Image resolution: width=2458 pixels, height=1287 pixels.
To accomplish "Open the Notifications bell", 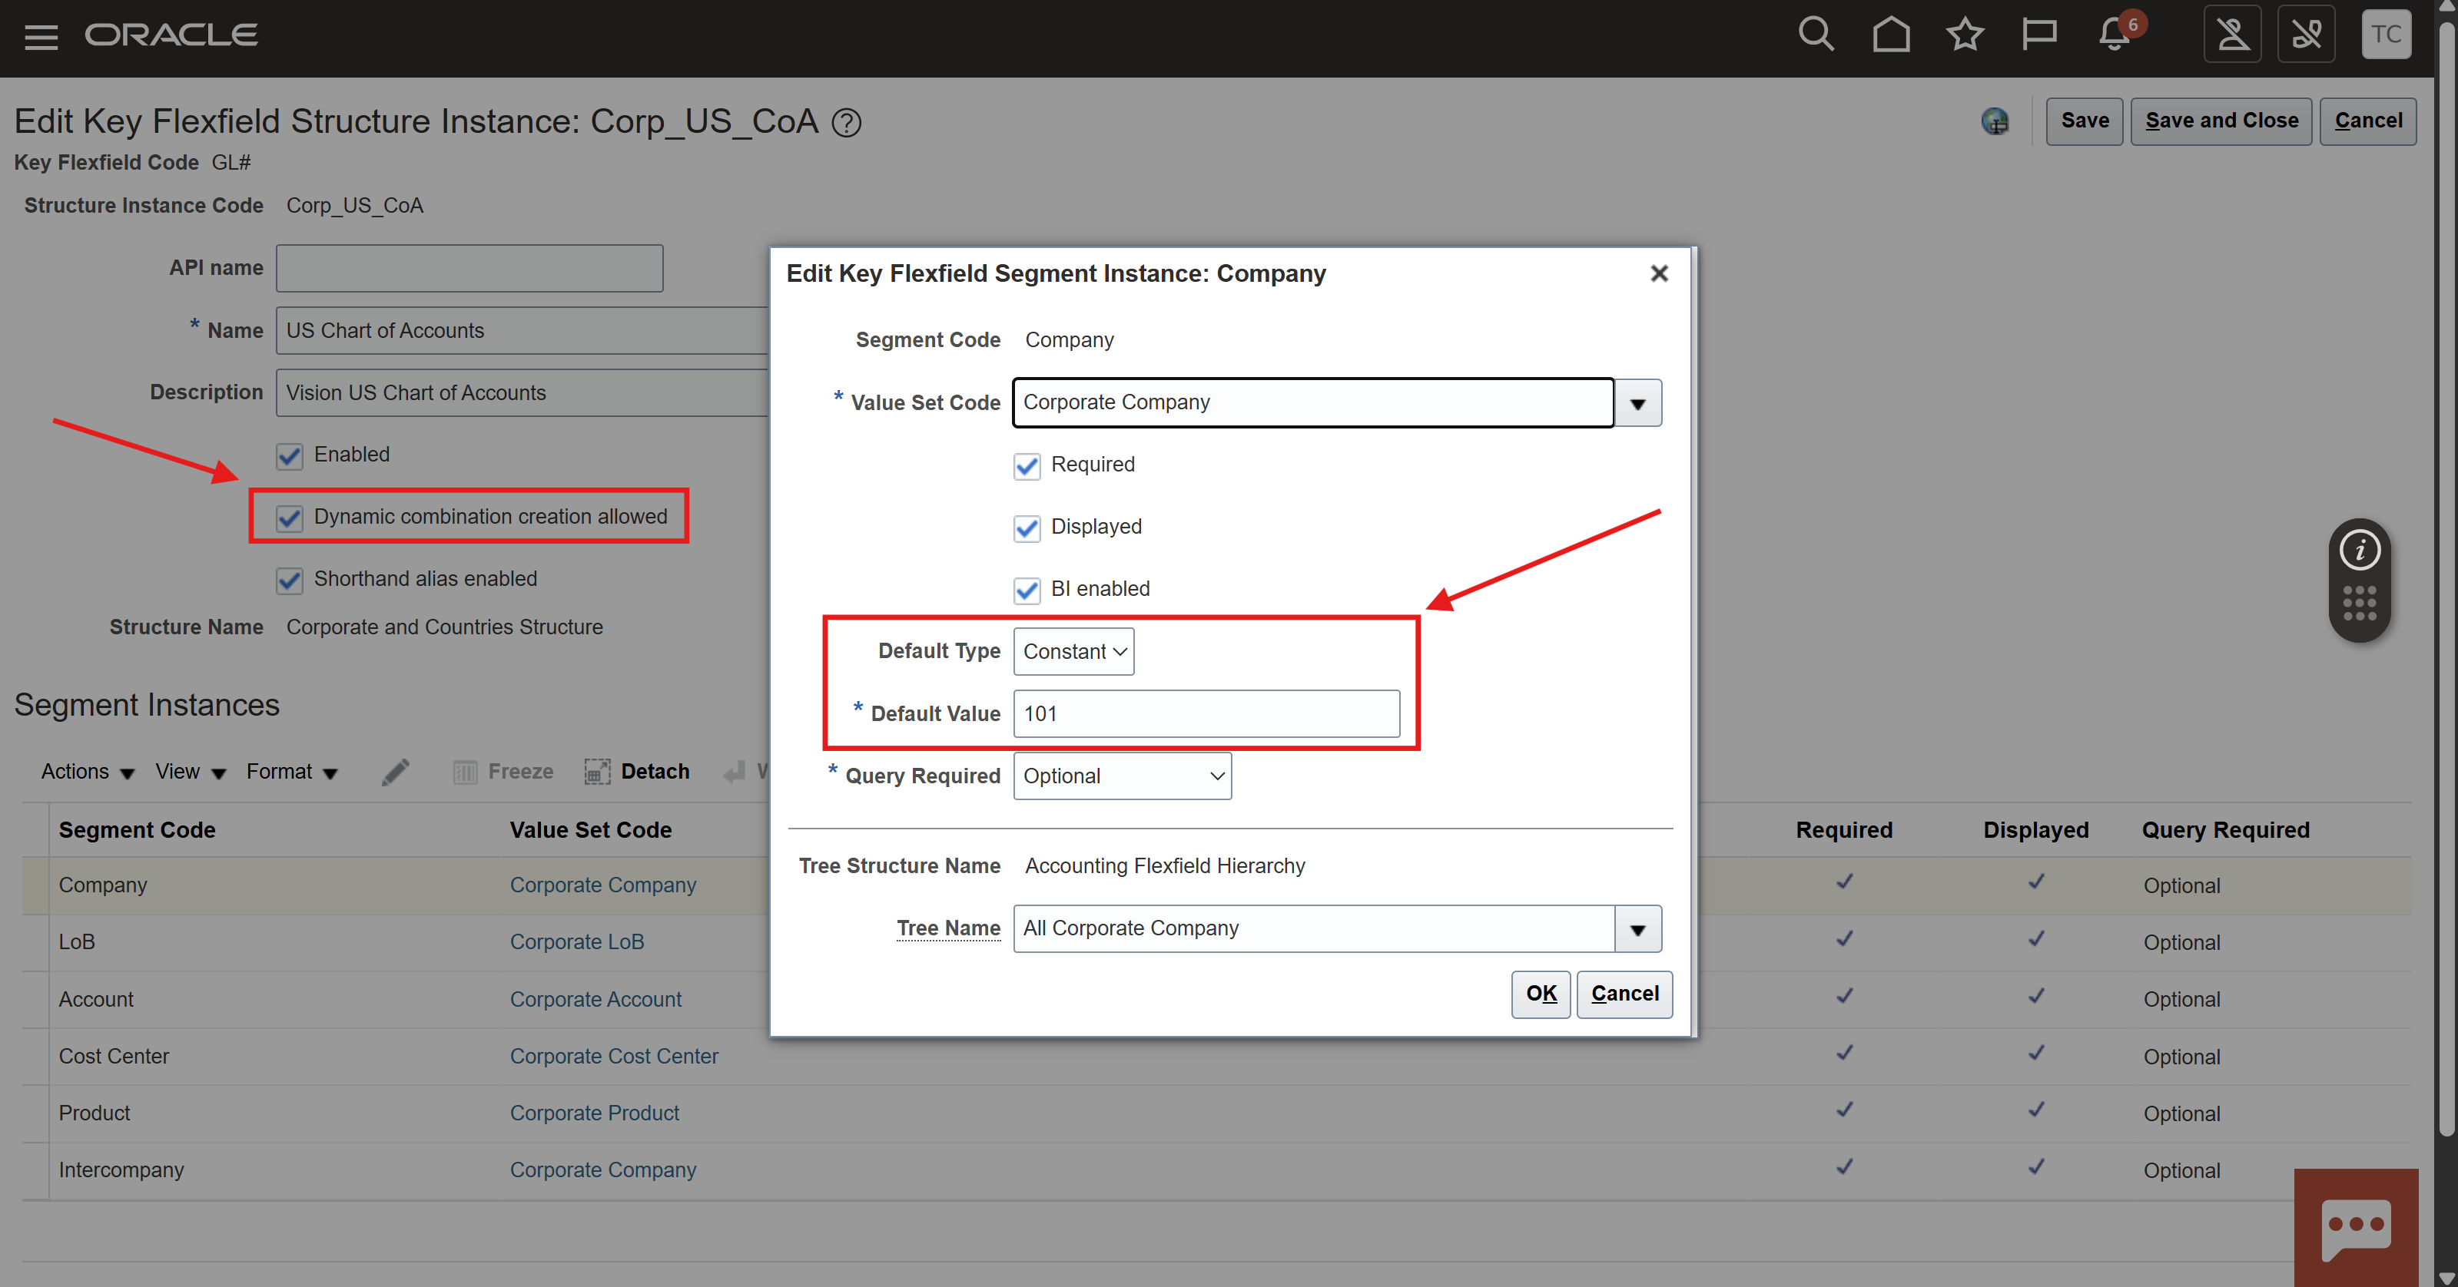I will (x=2115, y=35).
